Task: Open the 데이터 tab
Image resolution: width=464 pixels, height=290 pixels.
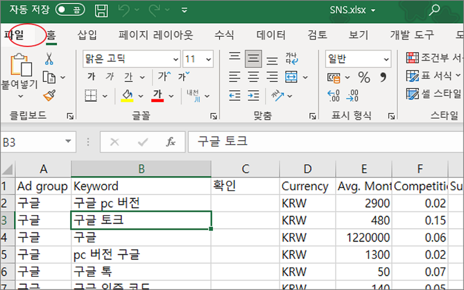Action: click(271, 35)
